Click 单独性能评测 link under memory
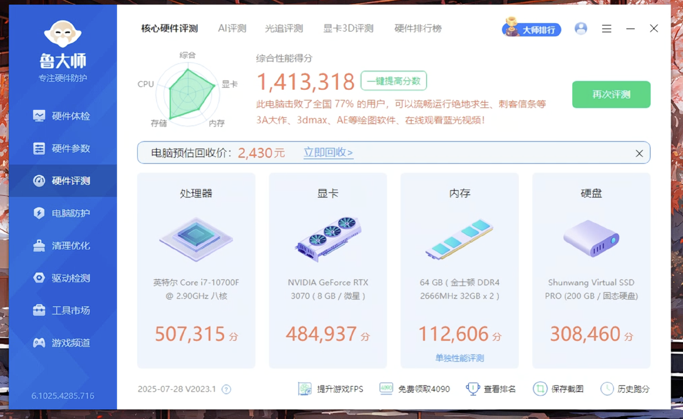 point(460,358)
